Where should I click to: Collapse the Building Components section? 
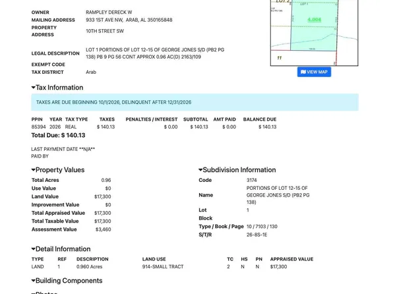coord(67,281)
